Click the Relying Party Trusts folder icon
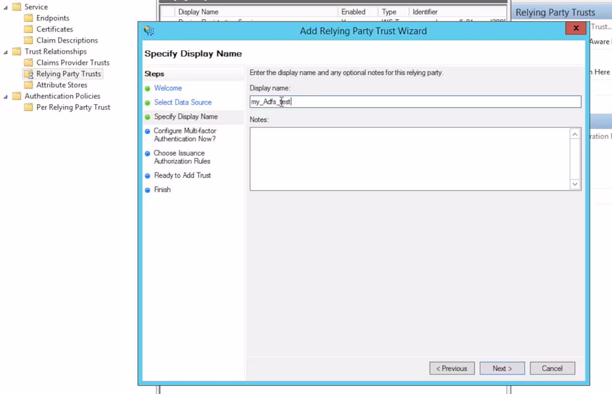This screenshot has height=394, width=612. 28,74
